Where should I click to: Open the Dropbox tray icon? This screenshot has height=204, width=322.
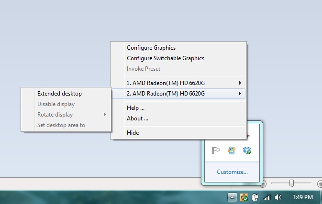(x=247, y=150)
